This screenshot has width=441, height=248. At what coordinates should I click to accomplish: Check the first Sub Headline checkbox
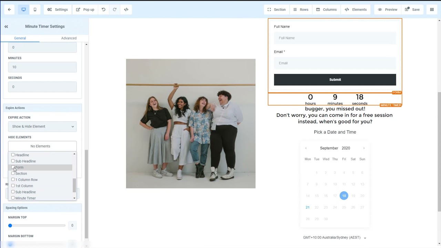tap(13, 161)
